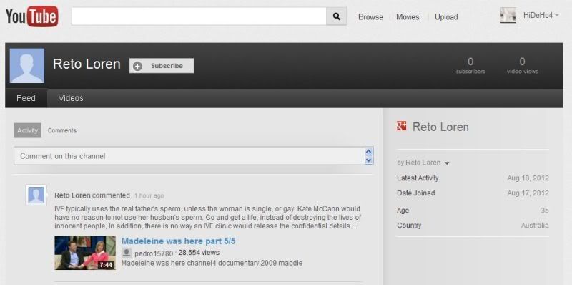Image resolution: width=572 pixels, height=285 pixels.
Task: Open the Reto Loren sidebar profile heading
Action: (440, 127)
